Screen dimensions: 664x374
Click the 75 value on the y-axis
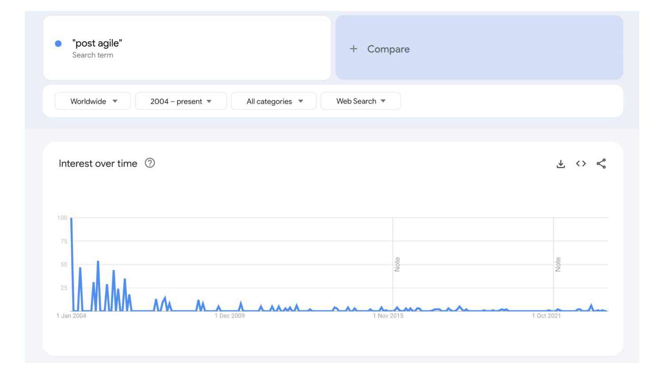point(64,241)
